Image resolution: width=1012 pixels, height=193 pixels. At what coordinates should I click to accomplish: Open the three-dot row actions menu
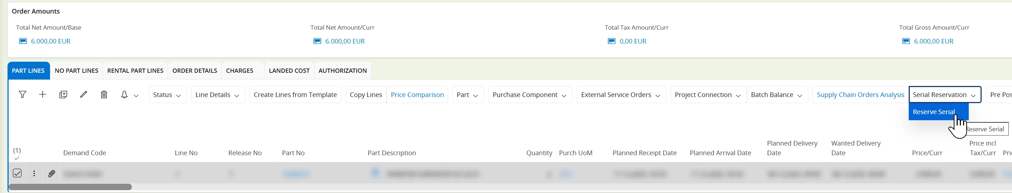pos(34,173)
